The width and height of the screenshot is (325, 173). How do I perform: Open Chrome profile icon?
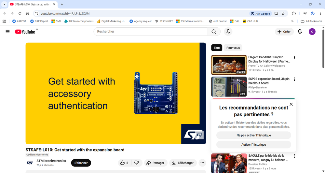click(x=313, y=13)
